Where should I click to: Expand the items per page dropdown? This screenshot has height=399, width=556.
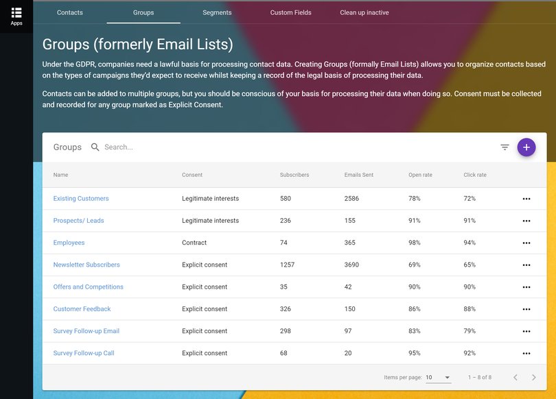click(438, 378)
